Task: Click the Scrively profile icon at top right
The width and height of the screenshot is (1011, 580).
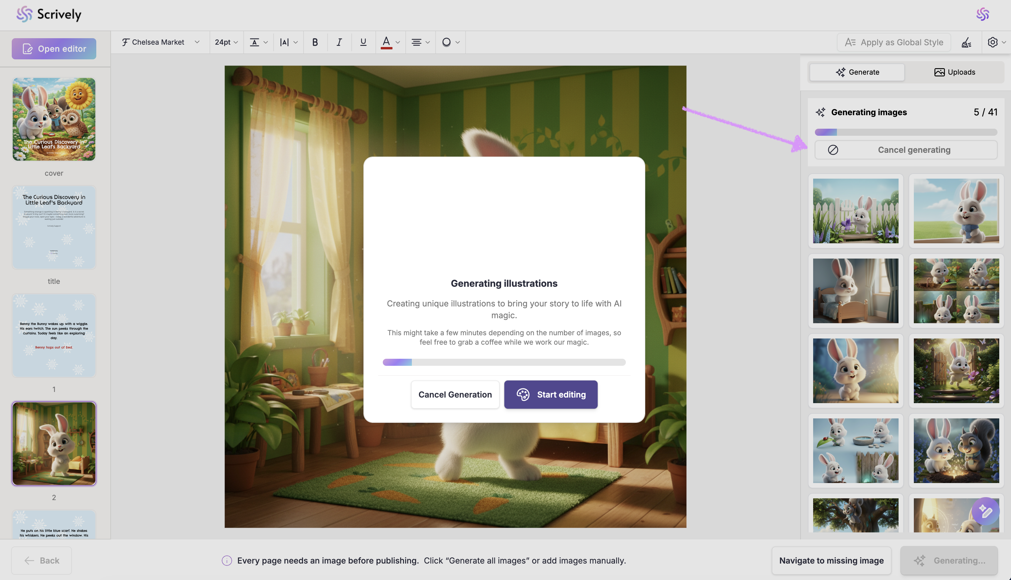Action: pos(982,14)
